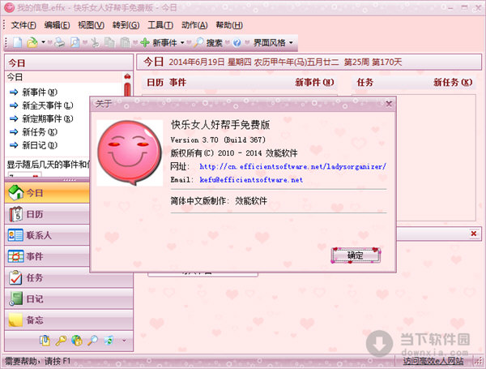Click 新事件(N) in the left panel
The height and width of the screenshot is (369, 486).
33,92
